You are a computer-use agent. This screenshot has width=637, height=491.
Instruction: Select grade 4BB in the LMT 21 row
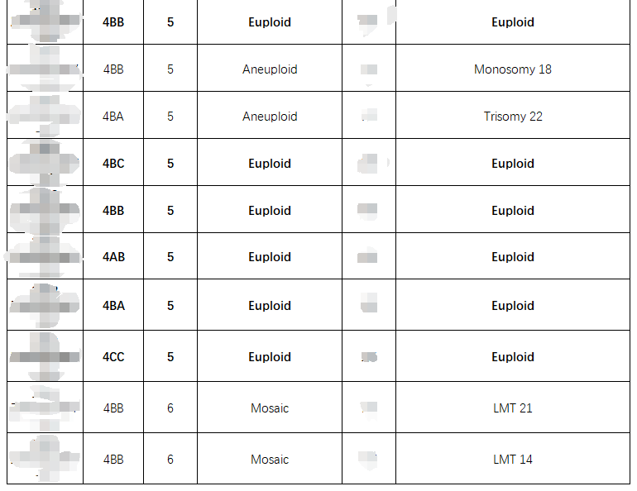pyautogui.click(x=113, y=408)
